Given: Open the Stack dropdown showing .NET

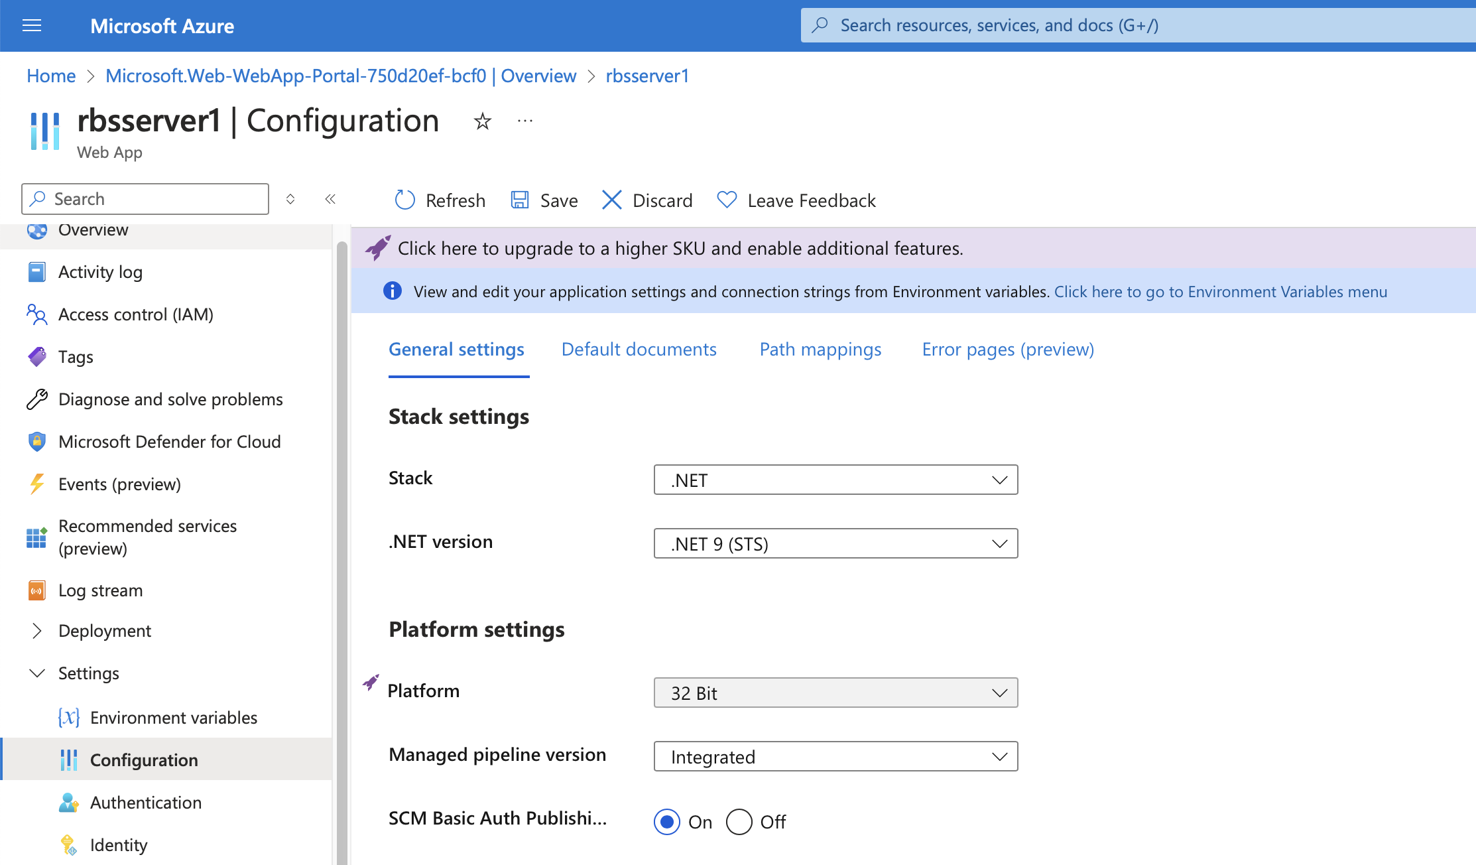Looking at the screenshot, I should tap(835, 480).
